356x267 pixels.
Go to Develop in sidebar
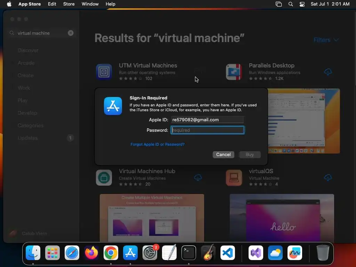(x=27, y=113)
